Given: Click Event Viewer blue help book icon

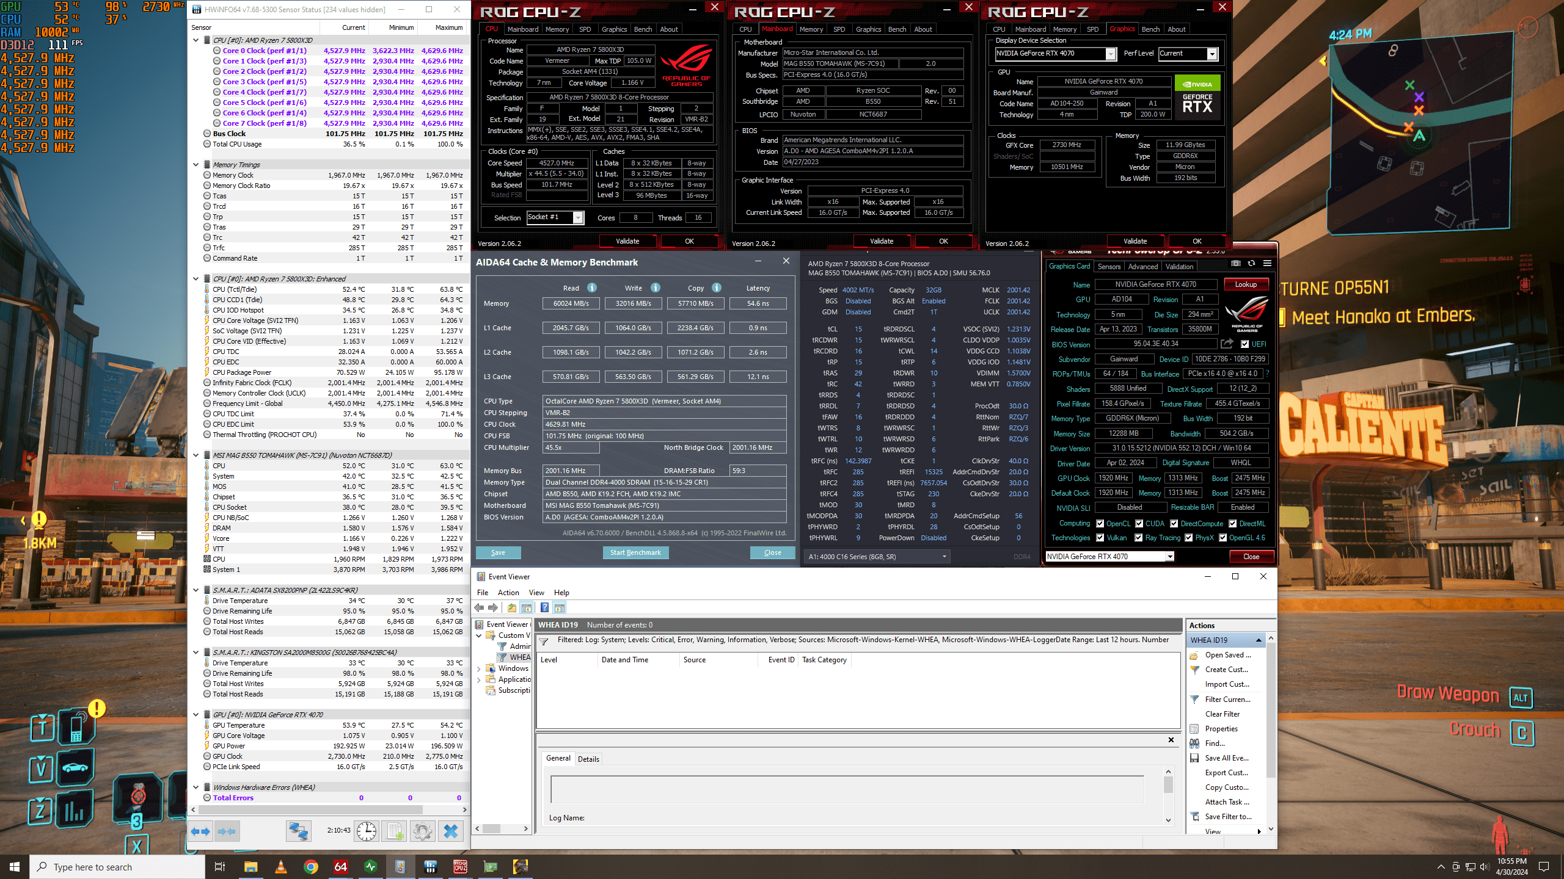Looking at the screenshot, I should pos(544,607).
